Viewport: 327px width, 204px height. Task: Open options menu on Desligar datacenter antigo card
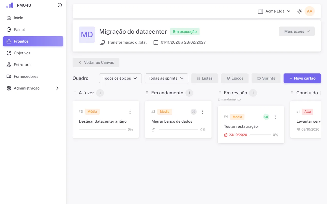point(130,112)
